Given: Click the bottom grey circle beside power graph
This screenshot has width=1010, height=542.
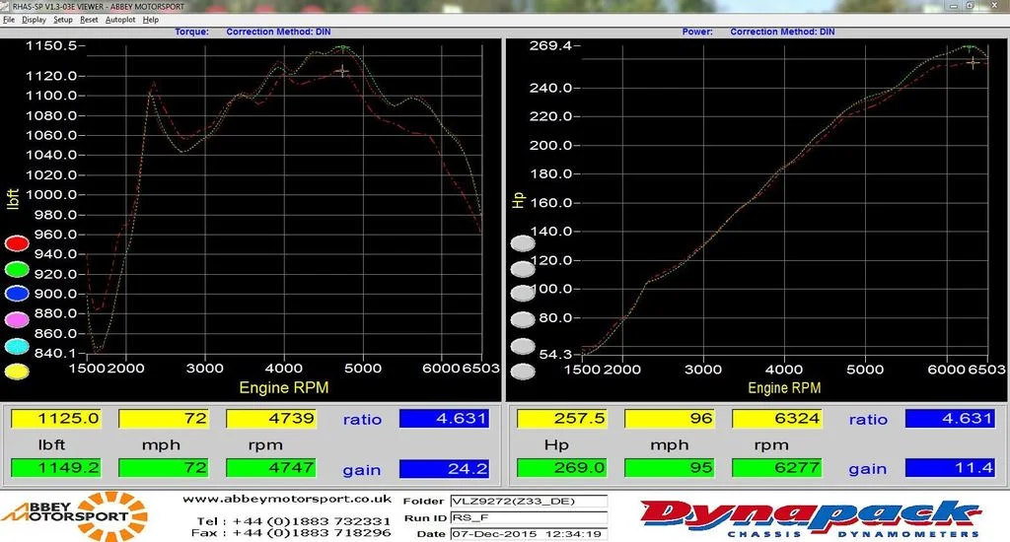Looking at the screenshot, I should 523,372.
